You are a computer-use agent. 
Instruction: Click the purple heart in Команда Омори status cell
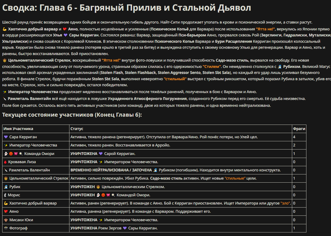pyautogui.click(x=101, y=154)
